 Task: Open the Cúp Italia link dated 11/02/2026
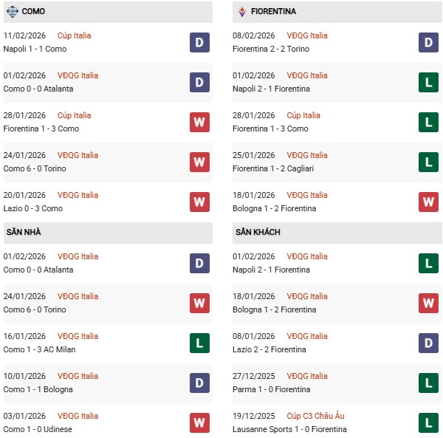(74, 35)
